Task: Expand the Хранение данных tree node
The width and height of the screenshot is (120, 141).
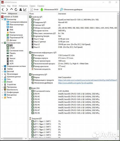Action: [x=2, y=77]
